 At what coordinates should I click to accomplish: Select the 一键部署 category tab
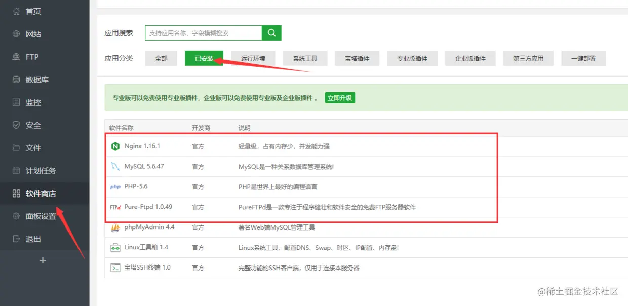(583, 58)
